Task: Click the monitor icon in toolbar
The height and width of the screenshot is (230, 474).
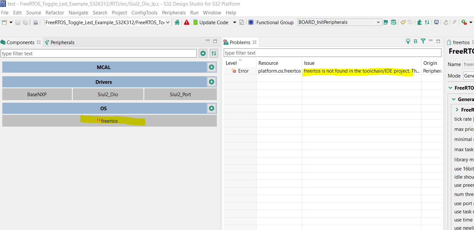Action: (436, 22)
